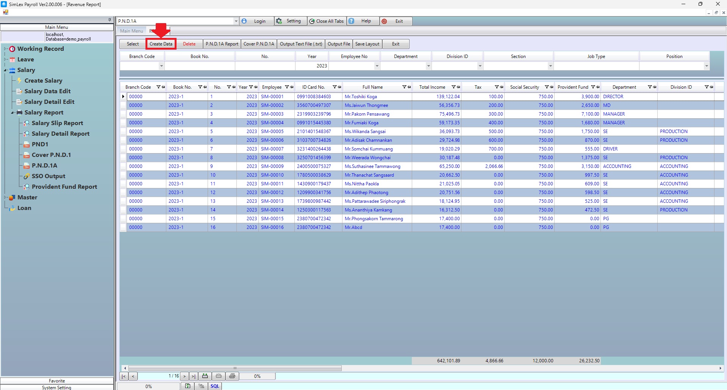Screen dimensions: 727x390
Task: Click the P.N.D.1A Report button
Action: (222, 44)
